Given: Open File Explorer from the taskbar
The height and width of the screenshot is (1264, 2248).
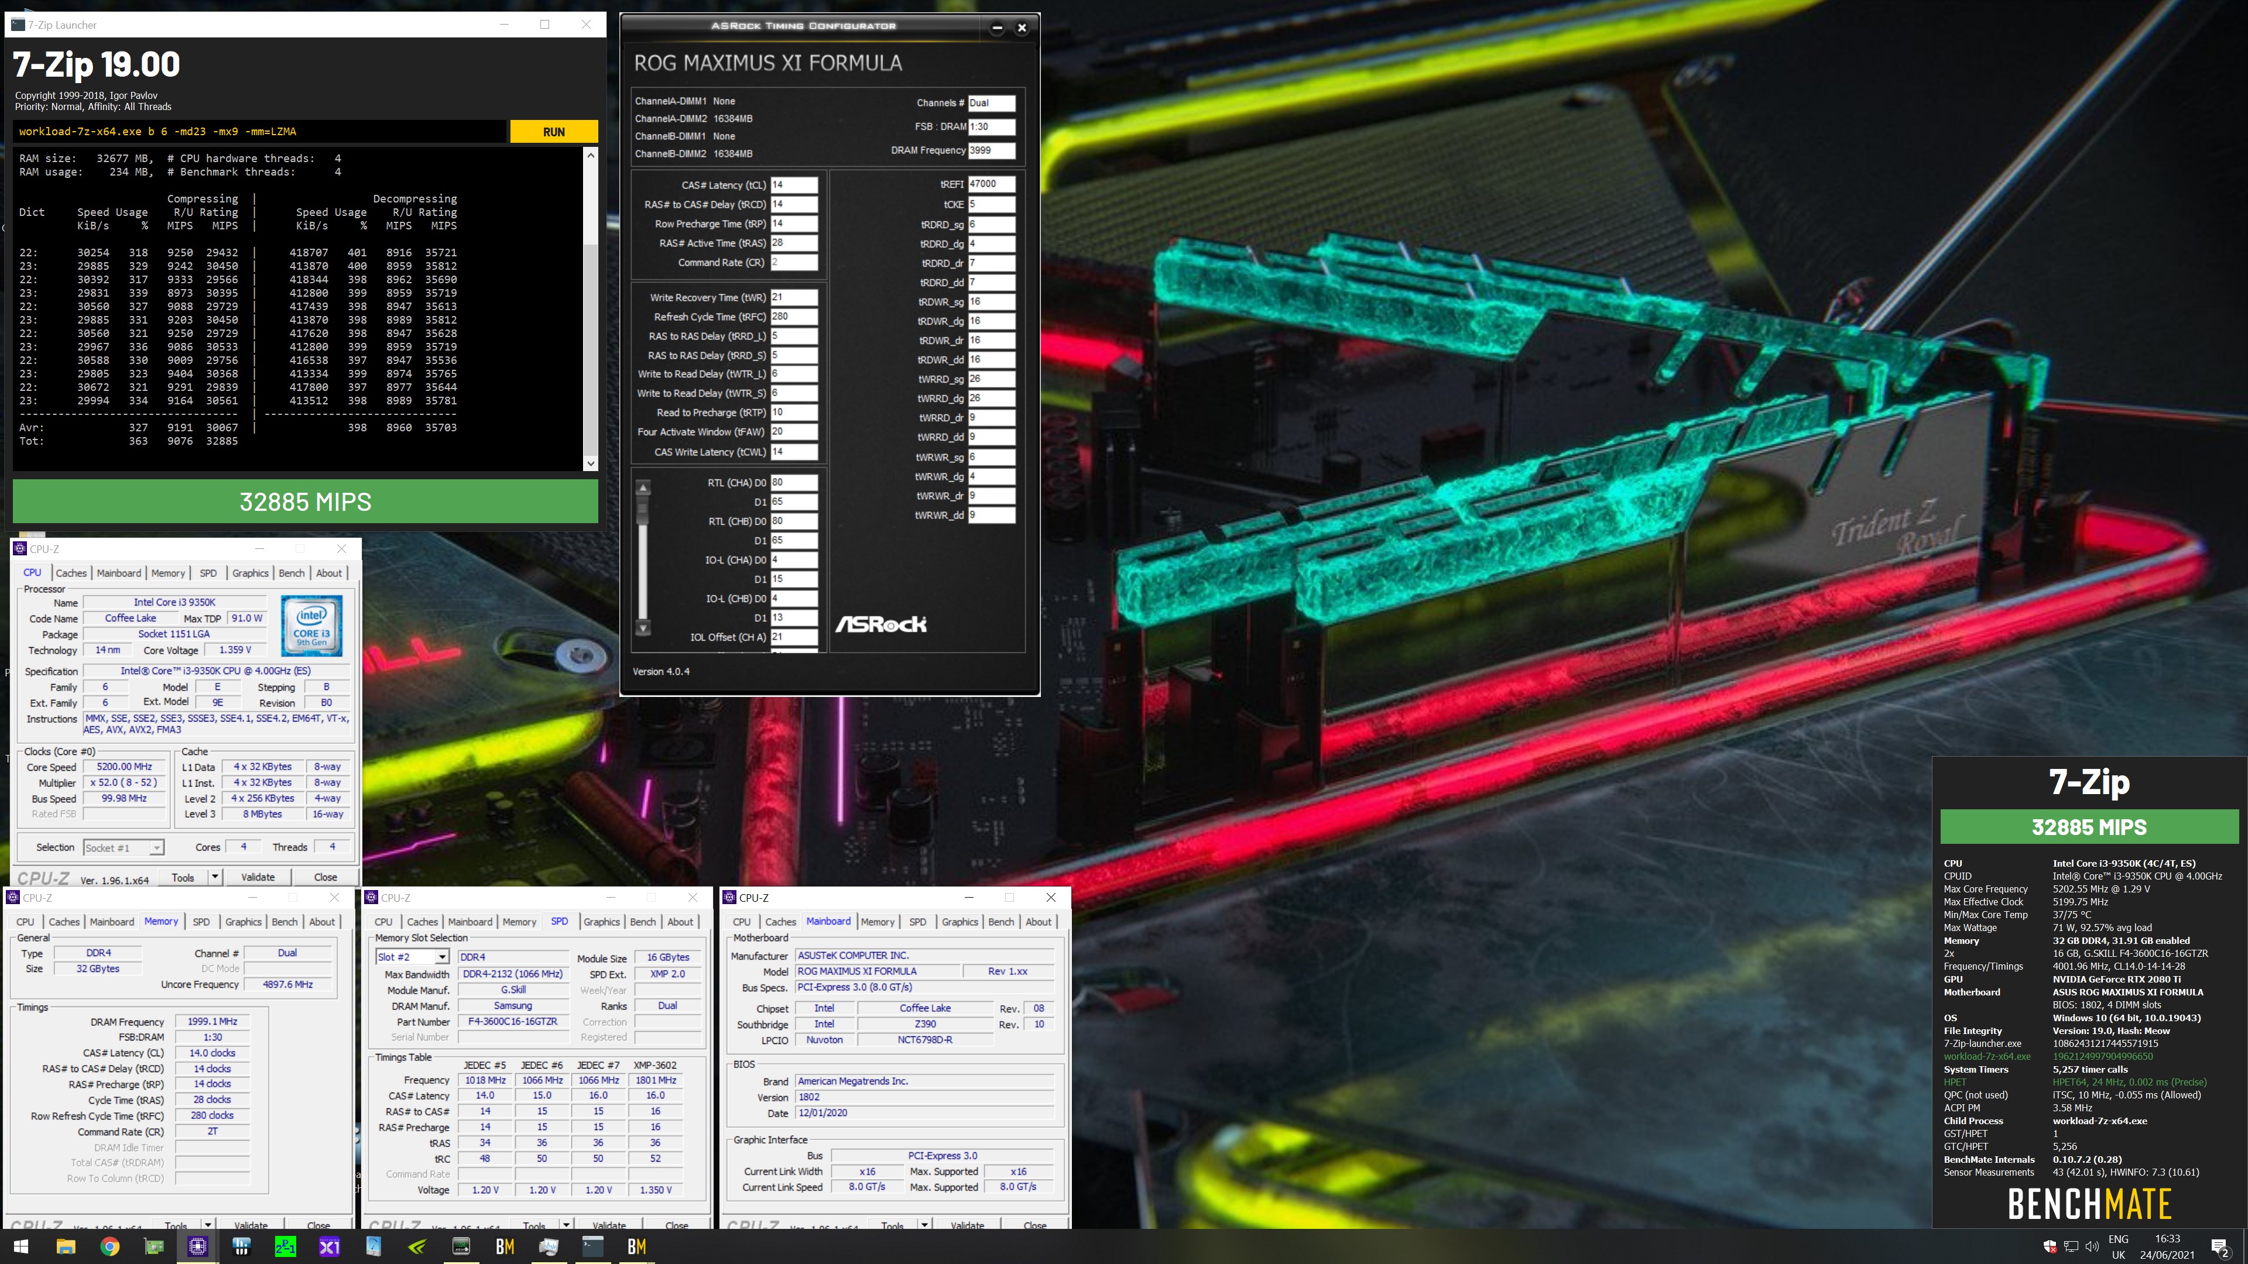Looking at the screenshot, I should (66, 1246).
